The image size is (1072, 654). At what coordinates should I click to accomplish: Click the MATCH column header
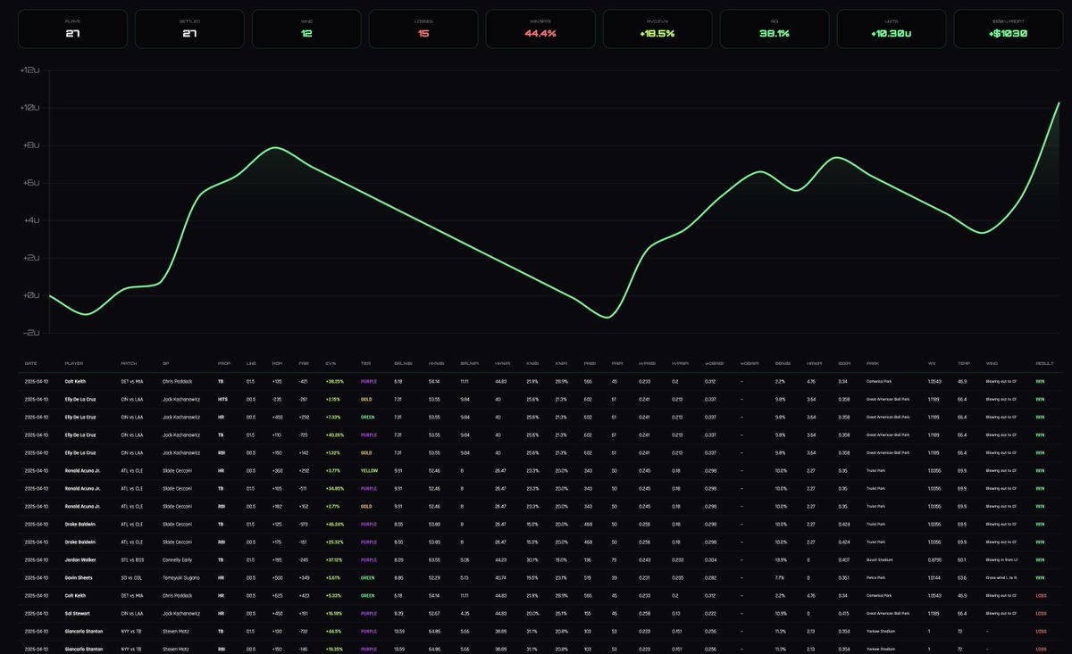[x=129, y=363]
